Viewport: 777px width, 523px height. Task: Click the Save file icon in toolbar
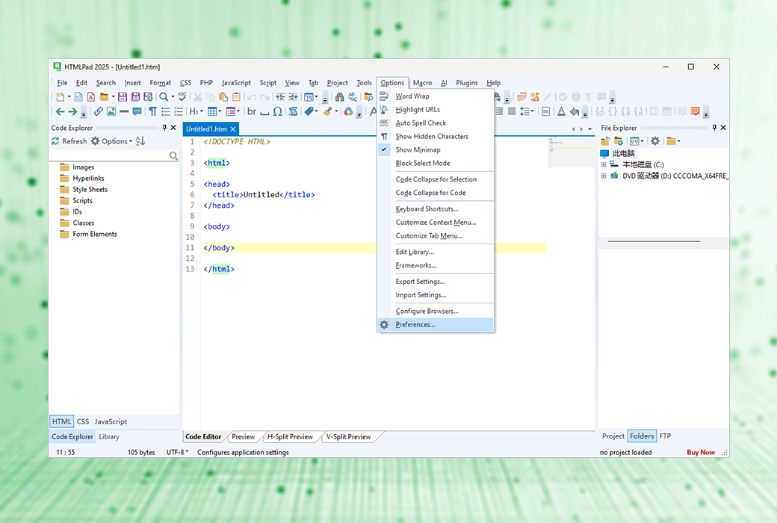tap(123, 96)
